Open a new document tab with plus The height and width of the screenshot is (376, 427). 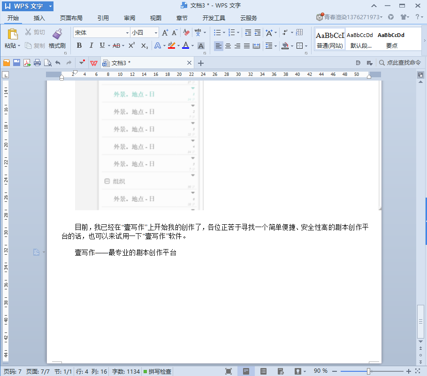[201, 63]
